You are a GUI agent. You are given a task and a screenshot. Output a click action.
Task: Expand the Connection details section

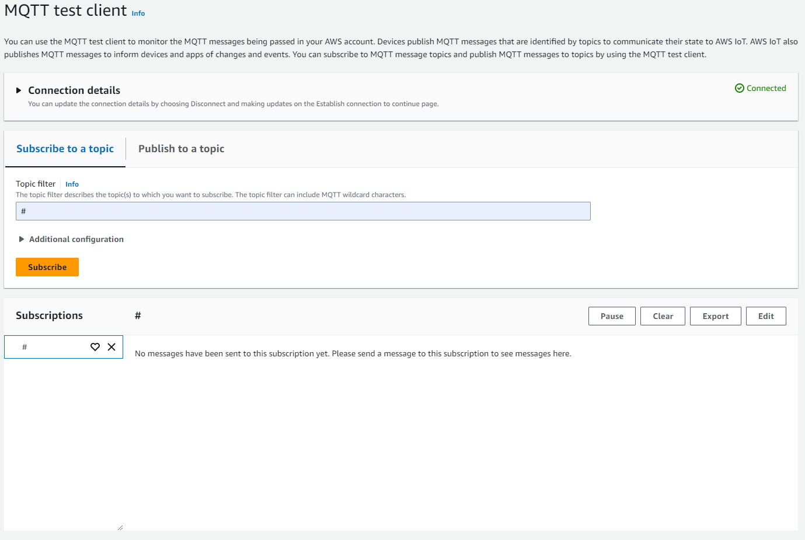pyautogui.click(x=19, y=90)
